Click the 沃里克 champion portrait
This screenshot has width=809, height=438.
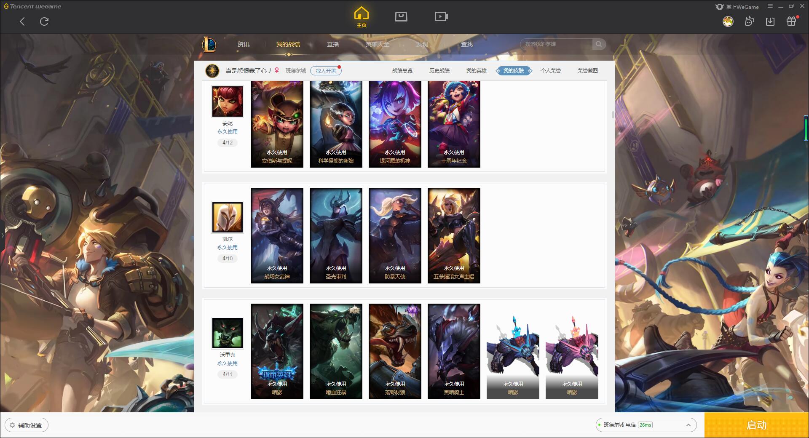[228, 333]
